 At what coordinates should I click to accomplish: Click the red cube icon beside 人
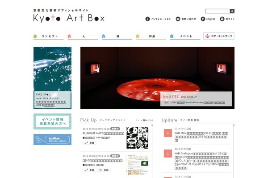[69, 36]
